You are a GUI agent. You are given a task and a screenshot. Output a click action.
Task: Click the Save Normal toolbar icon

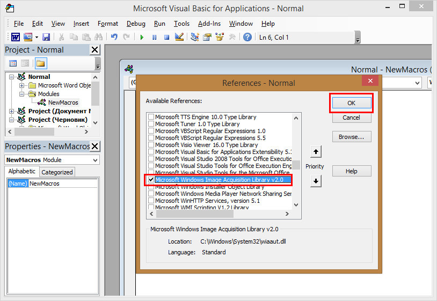pyautogui.click(x=46, y=37)
